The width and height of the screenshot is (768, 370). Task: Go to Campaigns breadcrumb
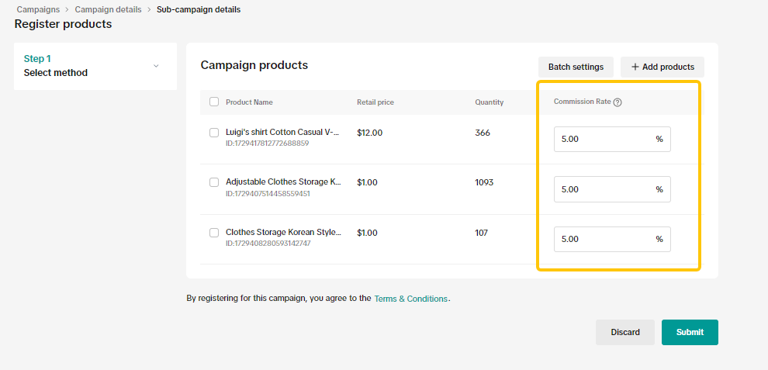point(38,10)
